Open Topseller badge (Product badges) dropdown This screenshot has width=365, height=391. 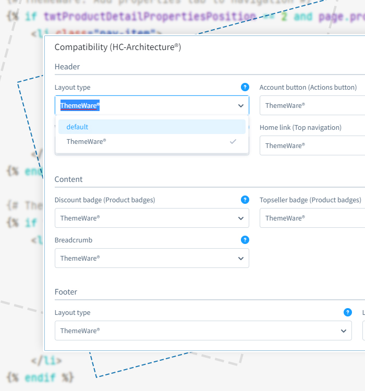(x=313, y=218)
